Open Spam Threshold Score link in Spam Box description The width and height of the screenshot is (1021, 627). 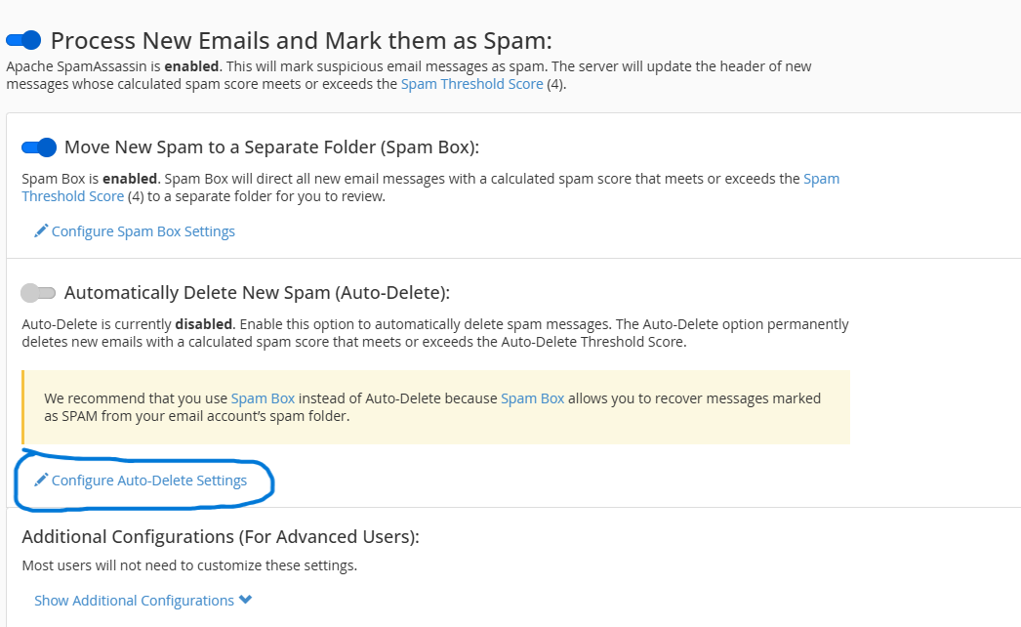(72, 196)
